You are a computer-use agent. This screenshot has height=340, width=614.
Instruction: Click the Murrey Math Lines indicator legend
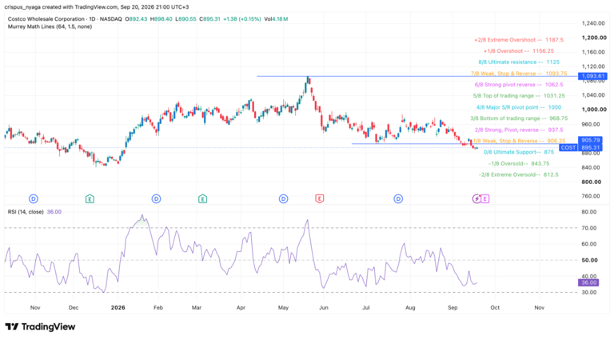[x=50, y=26]
